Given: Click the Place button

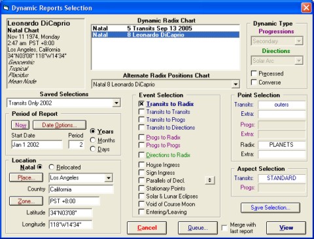Looking at the screenshot, I should click(26, 177).
